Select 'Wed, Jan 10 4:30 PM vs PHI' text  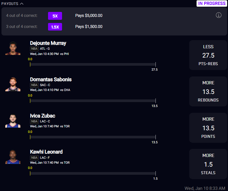50,54
